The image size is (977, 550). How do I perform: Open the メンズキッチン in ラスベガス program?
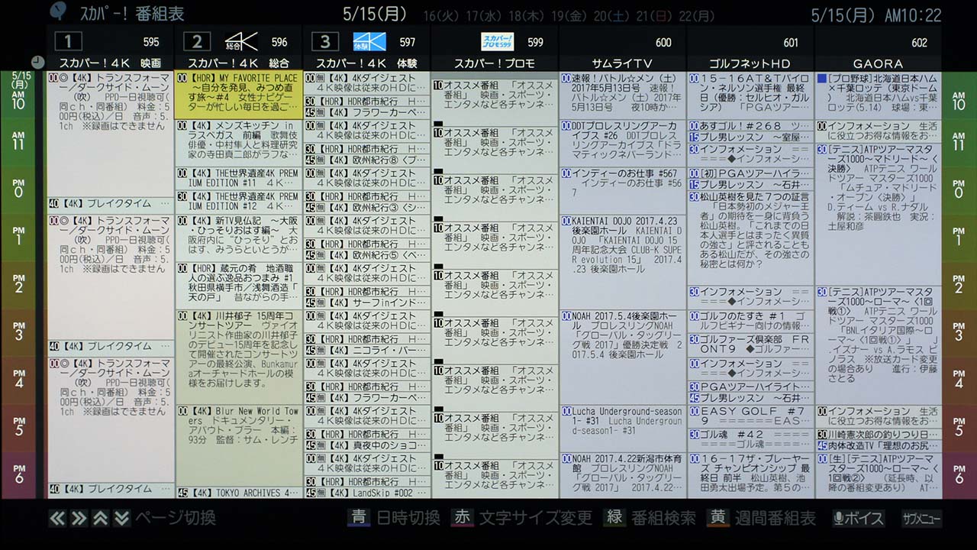click(239, 143)
